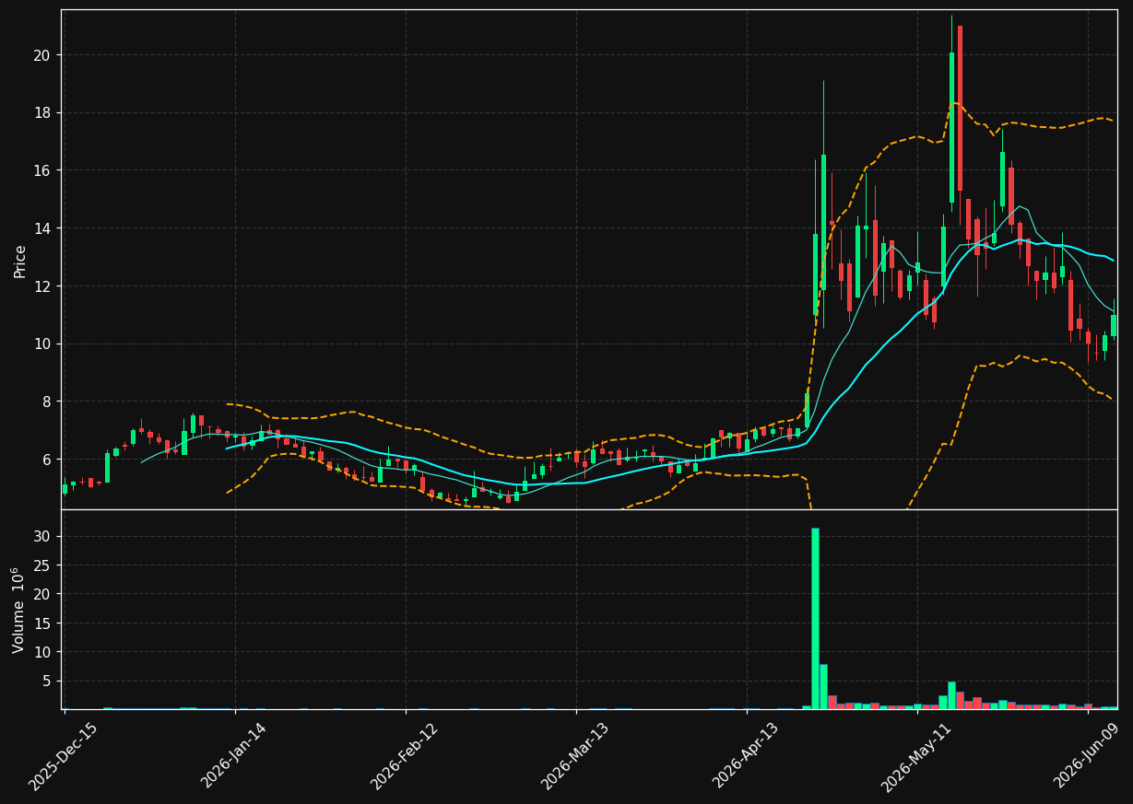Screen dimensions: 1133x804
Task: Click the tallest volume bar
Action: tap(815, 618)
